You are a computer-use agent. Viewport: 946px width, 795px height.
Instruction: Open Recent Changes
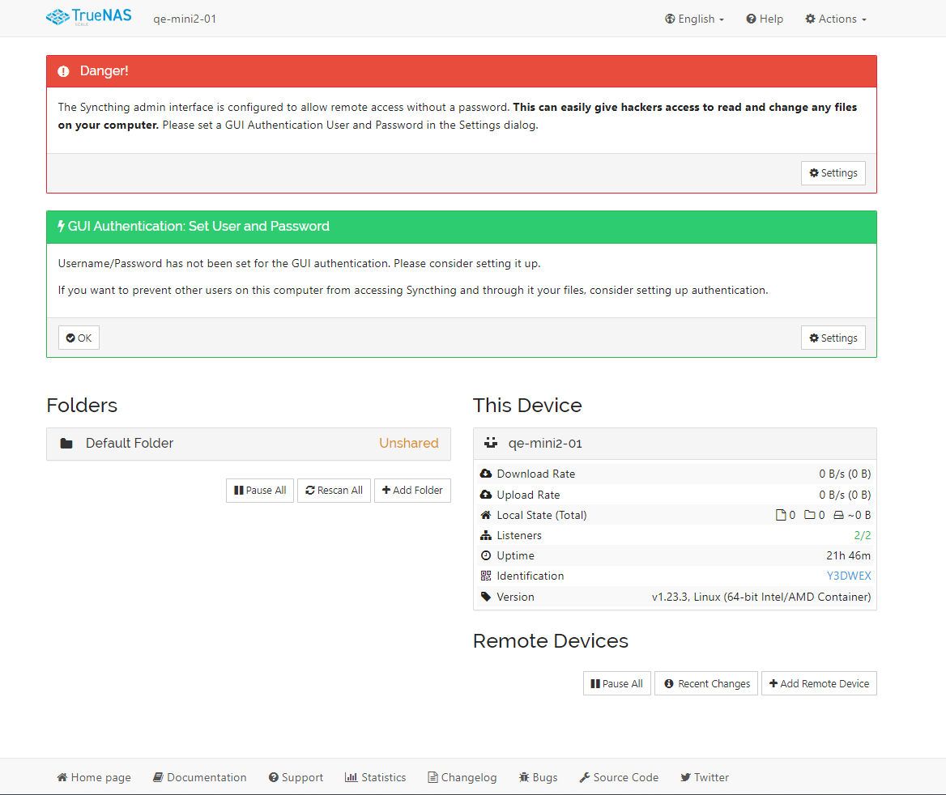[x=706, y=683]
